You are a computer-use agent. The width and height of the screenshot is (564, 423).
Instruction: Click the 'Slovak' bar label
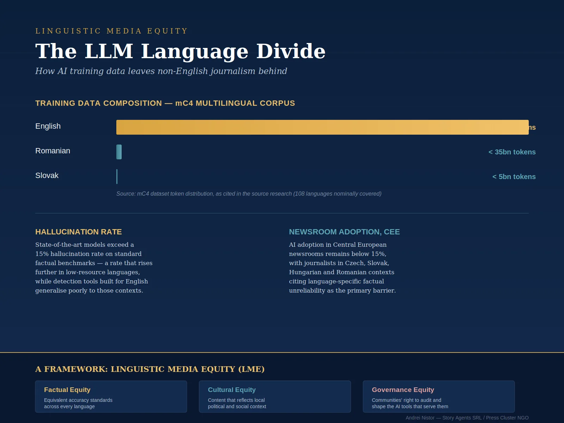point(47,176)
